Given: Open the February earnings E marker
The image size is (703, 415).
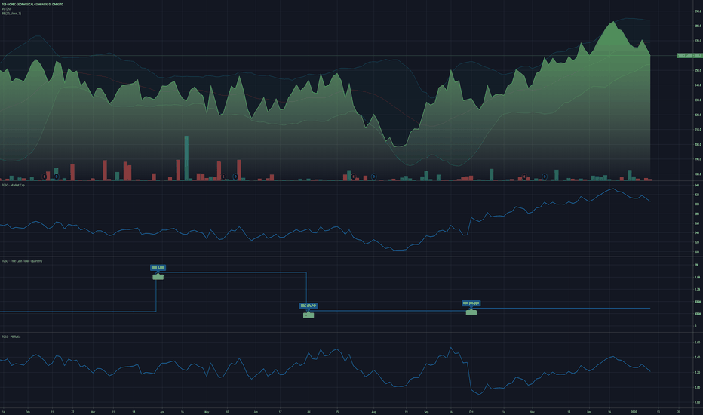Looking at the screenshot, I should pos(45,177).
